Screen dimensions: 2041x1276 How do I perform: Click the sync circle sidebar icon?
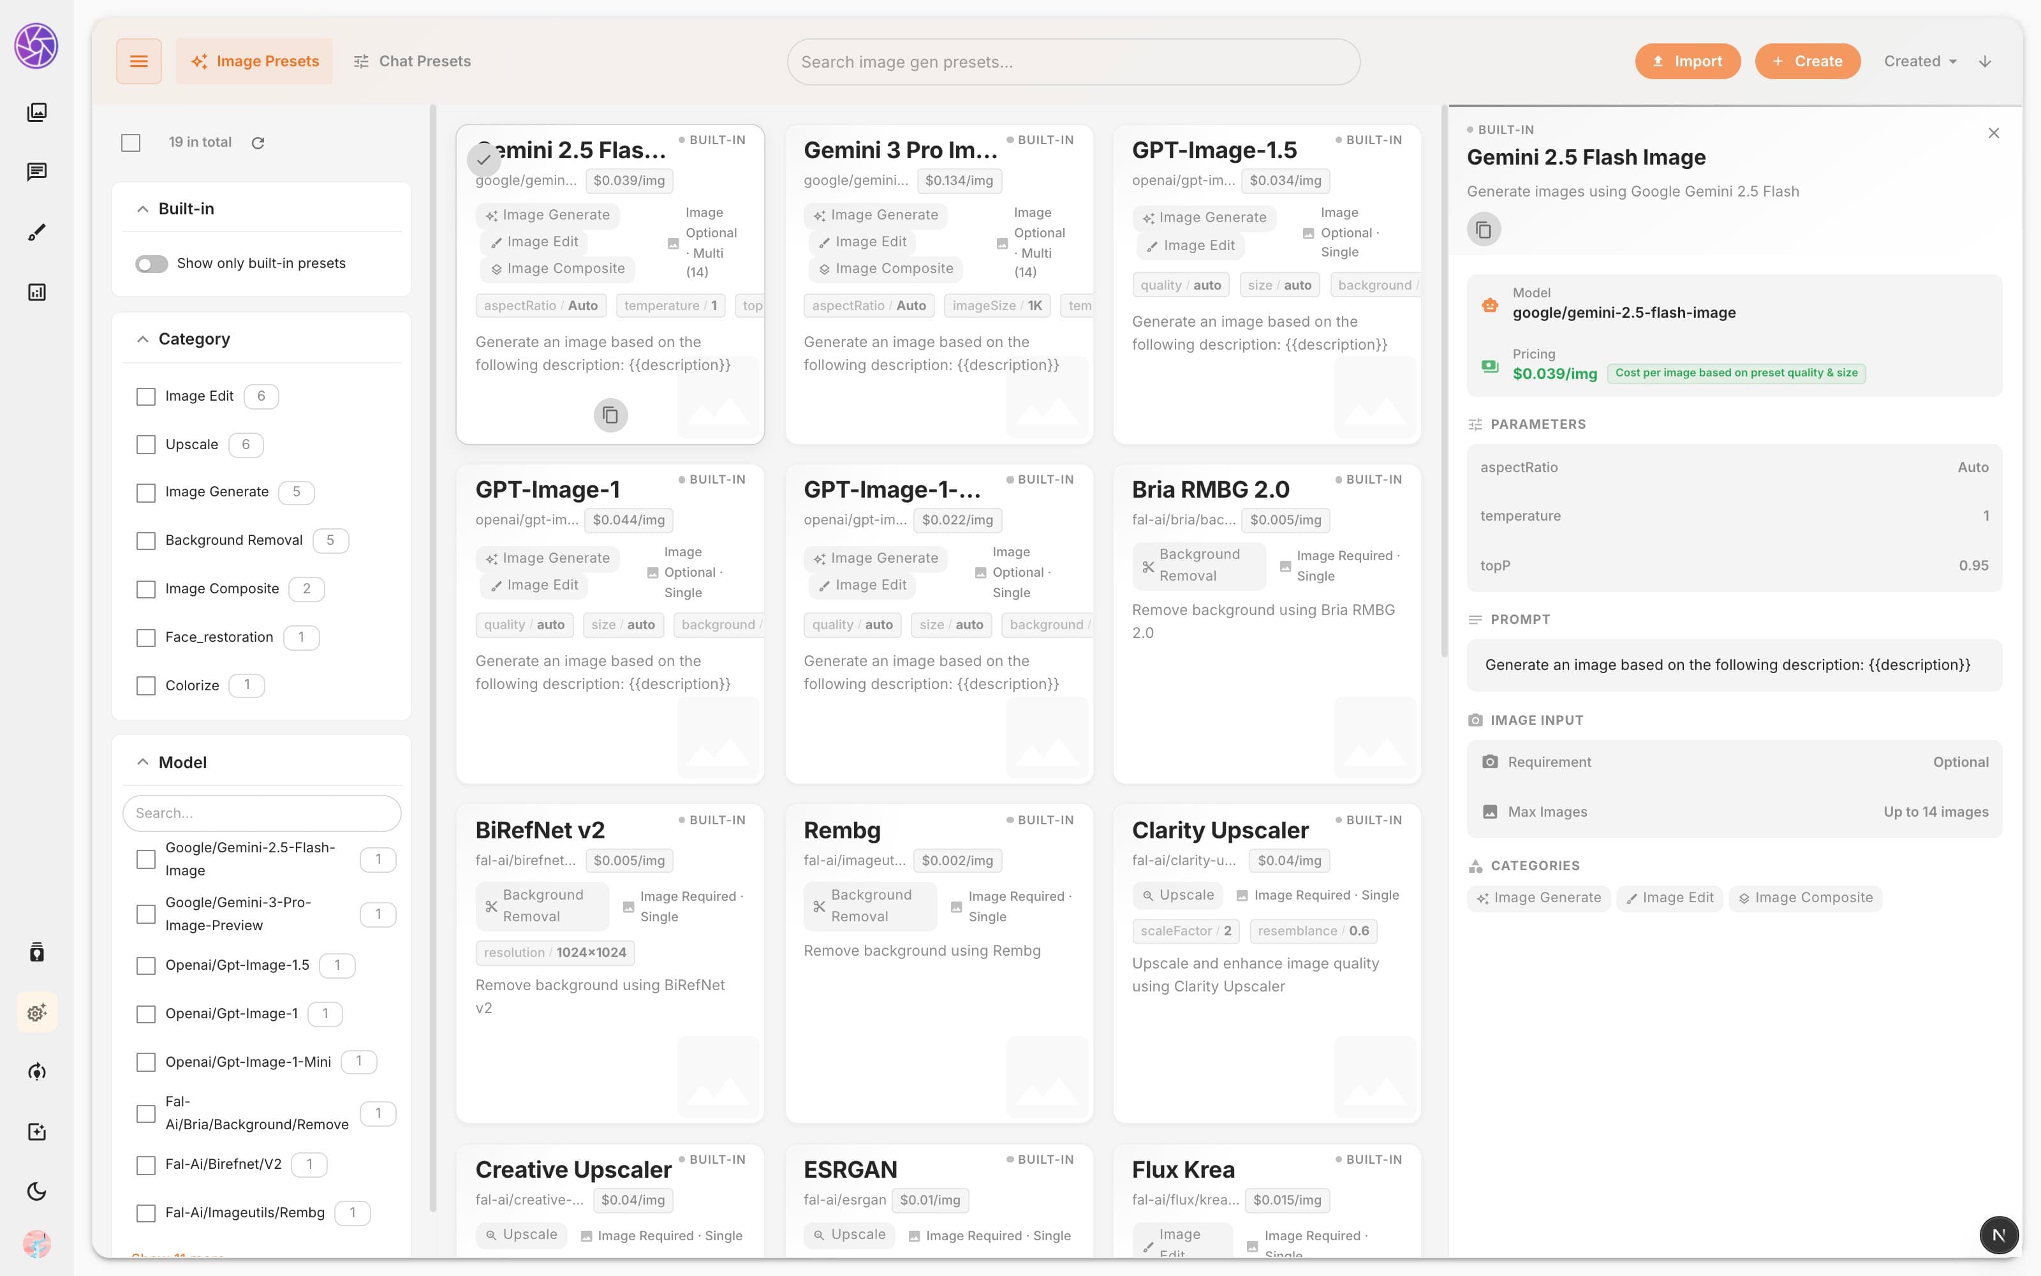pos(36,1072)
